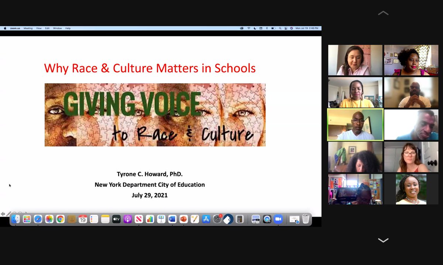Open the Calendar dock icon showing 19

[83, 219]
